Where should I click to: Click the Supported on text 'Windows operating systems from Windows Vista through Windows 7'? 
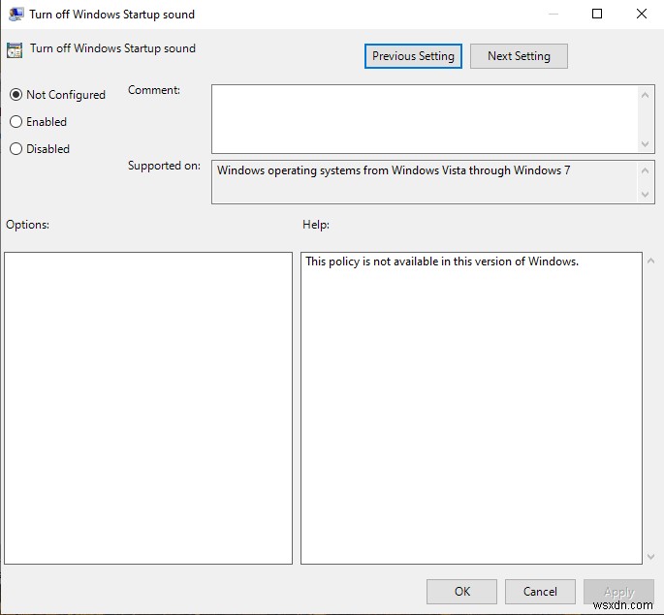click(394, 170)
